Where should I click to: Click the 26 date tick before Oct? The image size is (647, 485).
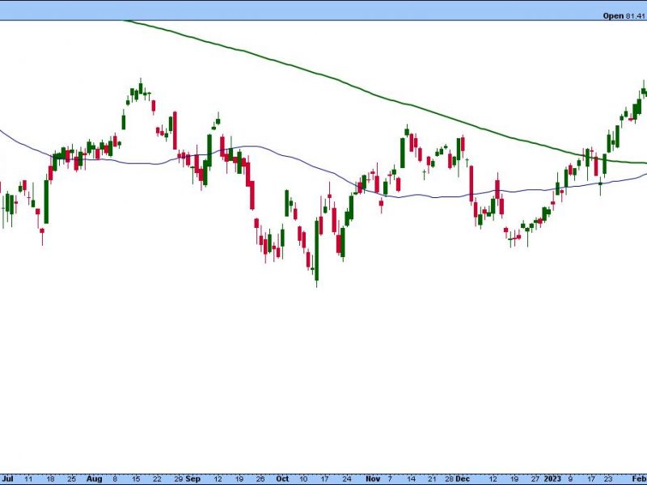(260, 479)
